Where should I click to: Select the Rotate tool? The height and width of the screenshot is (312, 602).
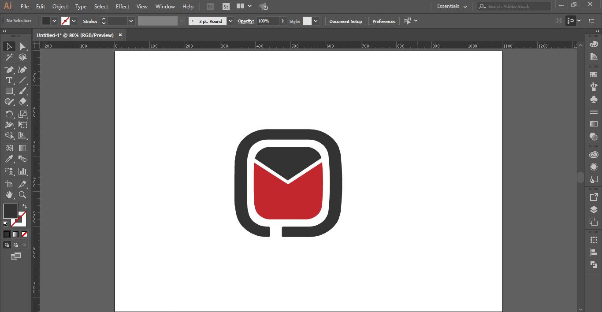tap(9, 114)
